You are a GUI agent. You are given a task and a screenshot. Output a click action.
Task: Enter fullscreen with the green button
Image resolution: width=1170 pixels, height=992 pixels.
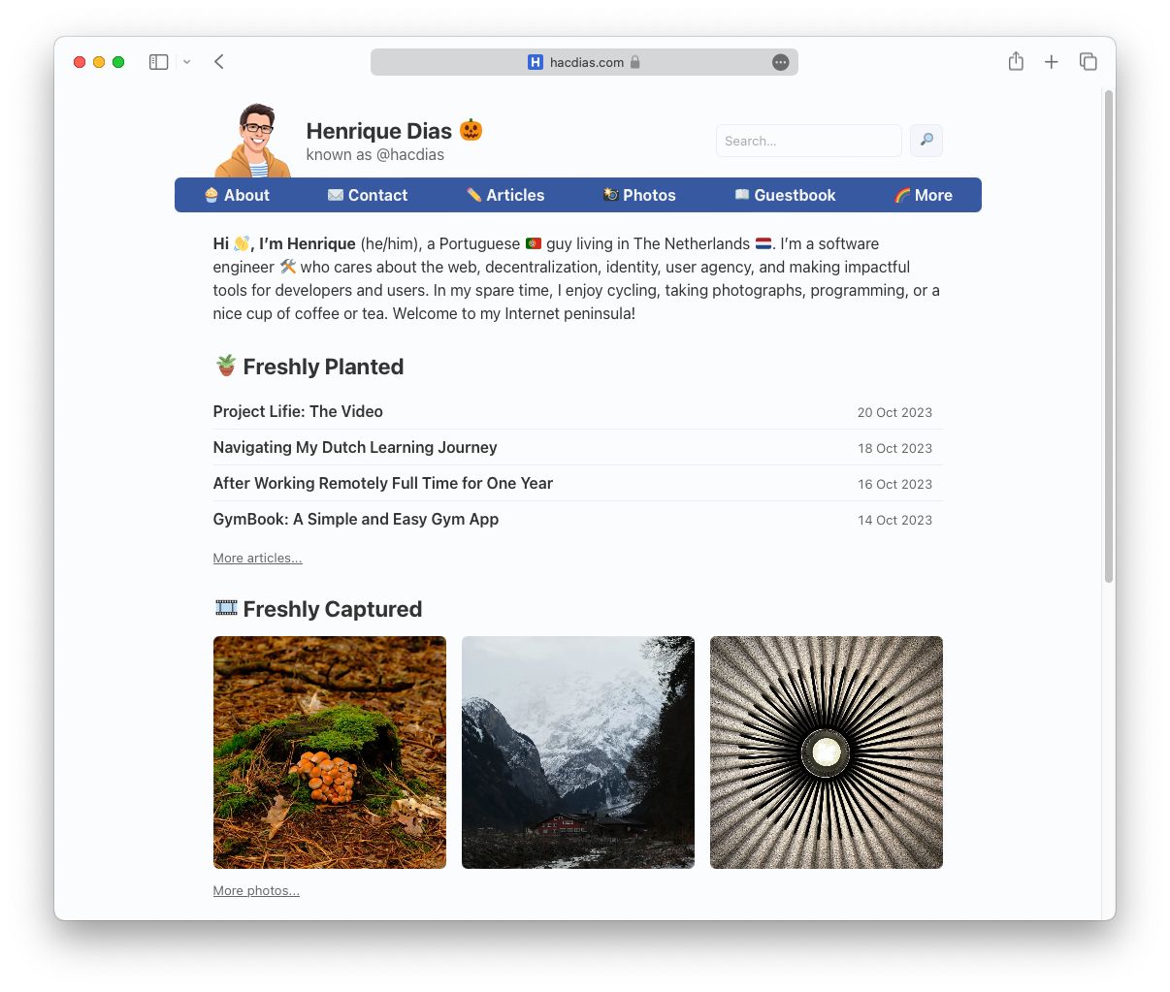click(x=118, y=62)
